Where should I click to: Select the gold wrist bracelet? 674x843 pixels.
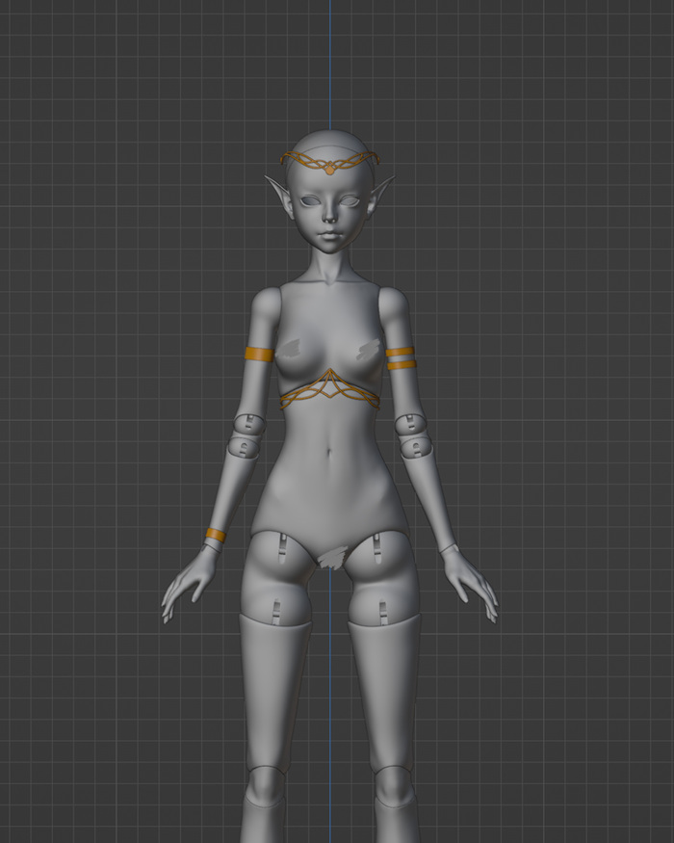[216, 535]
